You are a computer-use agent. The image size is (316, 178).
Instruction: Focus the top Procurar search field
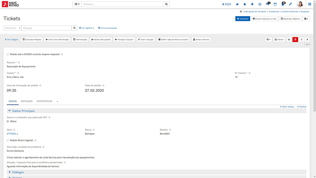(122, 4)
